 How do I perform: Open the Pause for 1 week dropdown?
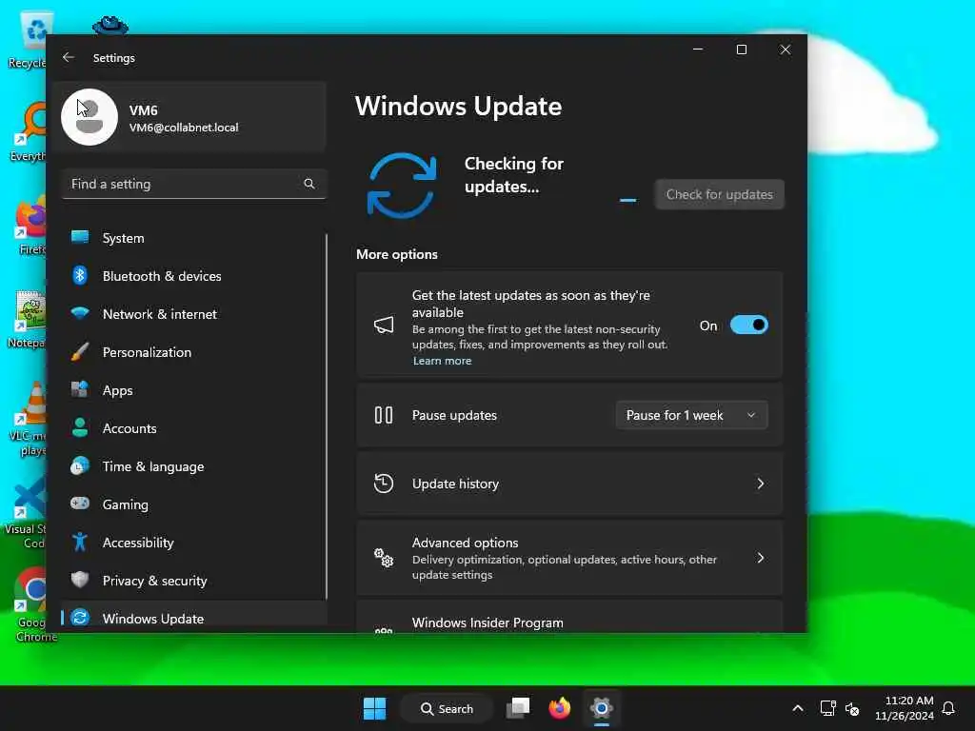coord(691,415)
